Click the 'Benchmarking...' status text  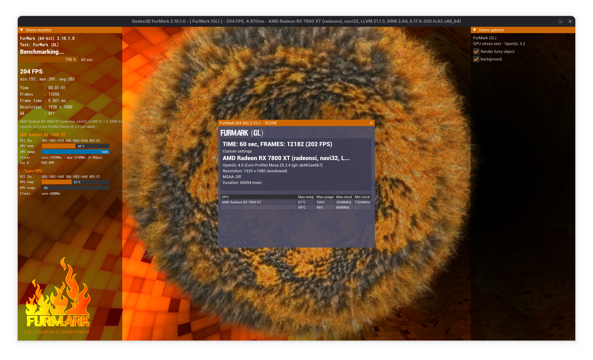pos(42,52)
